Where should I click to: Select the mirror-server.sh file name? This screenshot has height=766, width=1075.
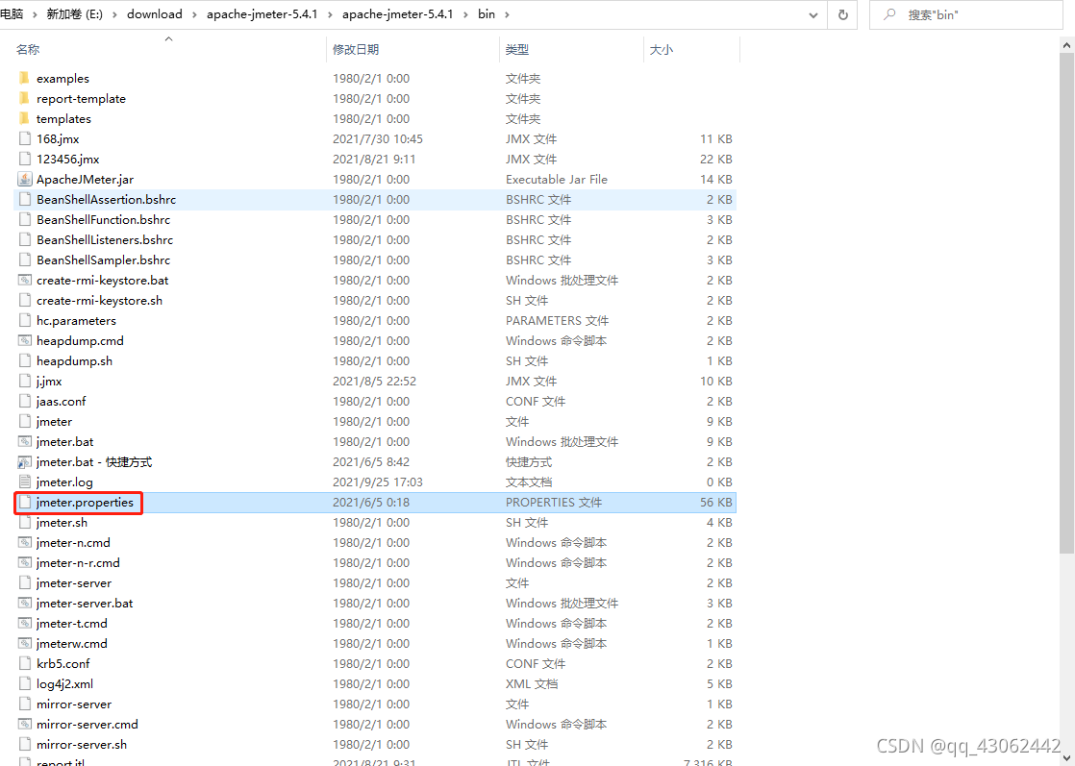click(x=82, y=745)
